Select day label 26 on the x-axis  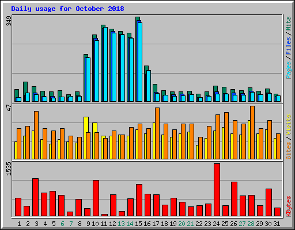point(233,224)
